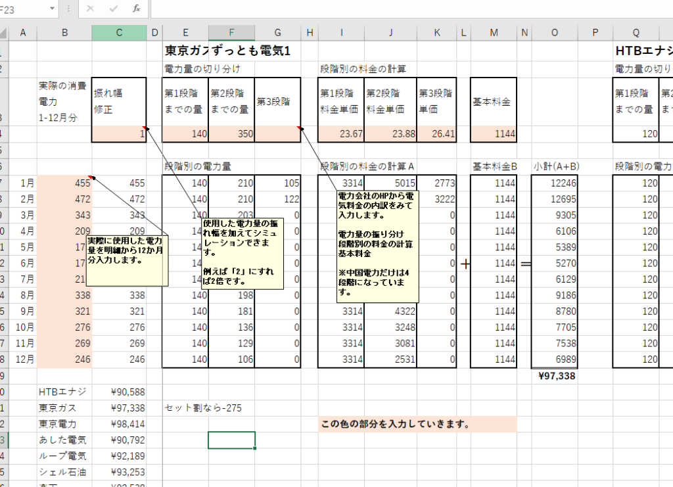
Task: Click the 12月 row label
Action: click(x=24, y=359)
